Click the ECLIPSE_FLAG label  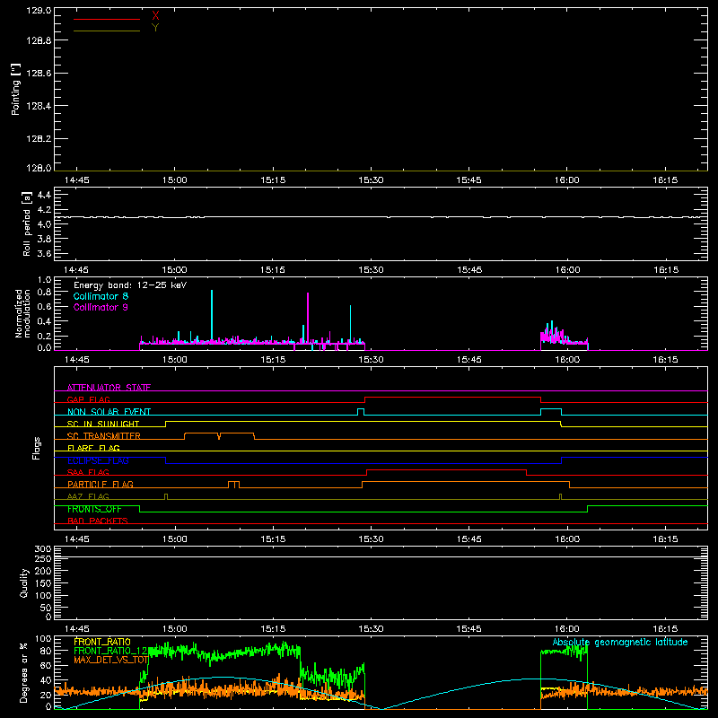click(x=98, y=460)
